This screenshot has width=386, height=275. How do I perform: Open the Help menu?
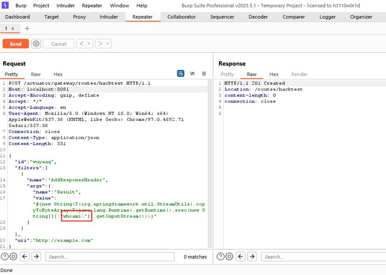[x=142, y=6]
